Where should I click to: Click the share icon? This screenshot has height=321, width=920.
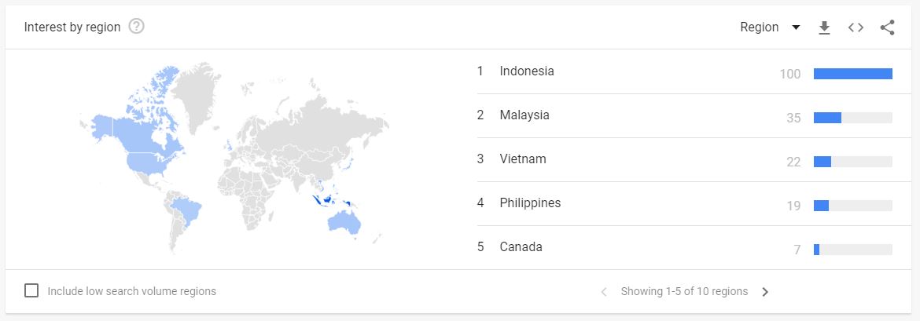(x=888, y=27)
